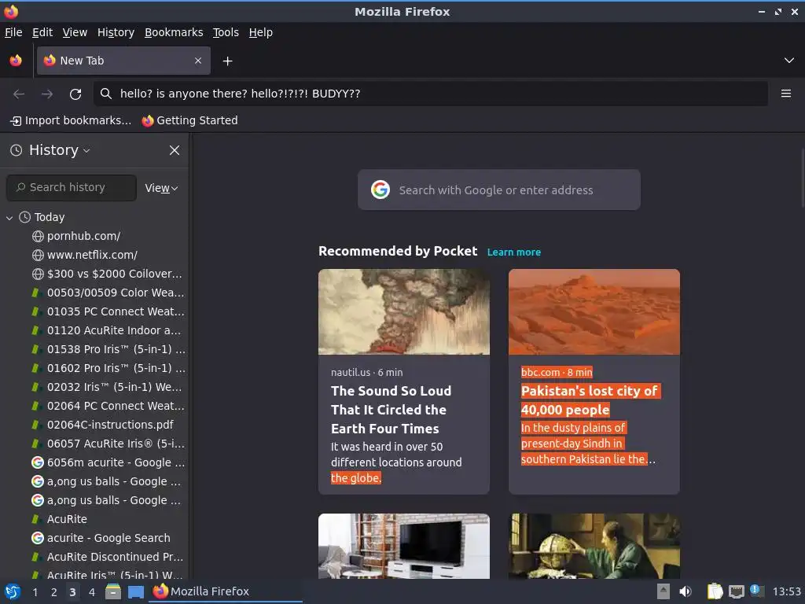This screenshot has height=604, width=805.
Task: Click the Learn more Pocket link
Action: point(514,252)
